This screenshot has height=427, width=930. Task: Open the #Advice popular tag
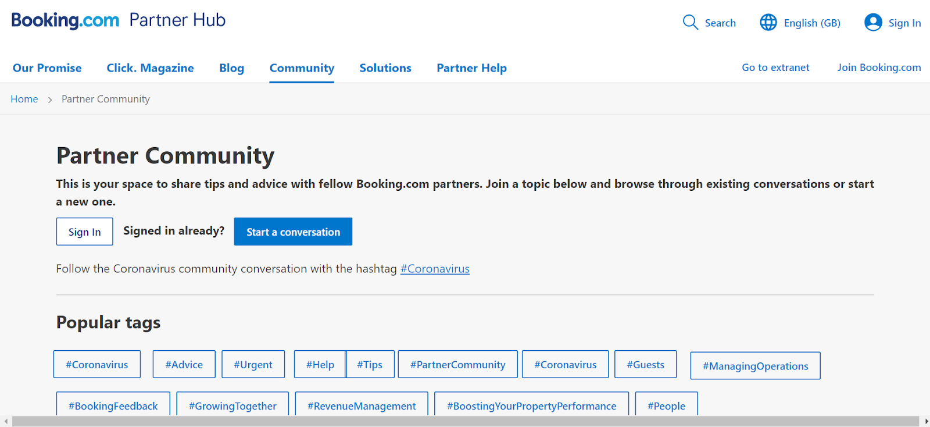coord(184,364)
